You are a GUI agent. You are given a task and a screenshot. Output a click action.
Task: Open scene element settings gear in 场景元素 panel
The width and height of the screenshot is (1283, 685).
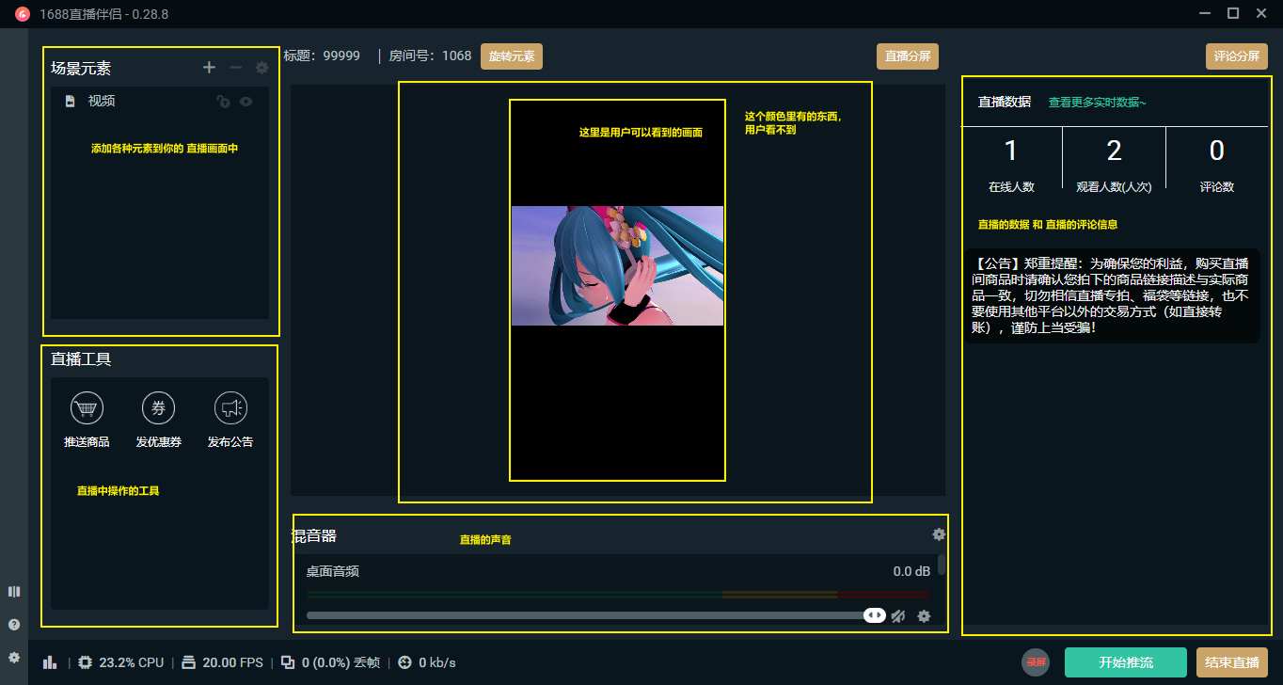click(x=261, y=67)
